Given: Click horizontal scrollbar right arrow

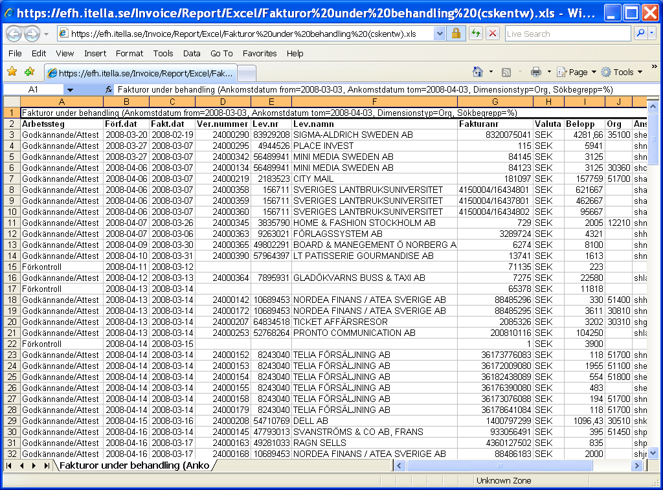Looking at the screenshot, I should (x=637, y=465).
